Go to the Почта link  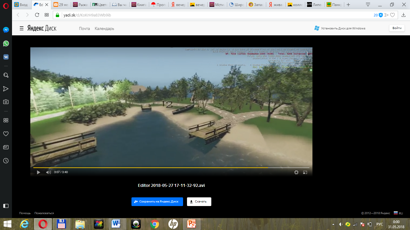pyautogui.click(x=84, y=28)
